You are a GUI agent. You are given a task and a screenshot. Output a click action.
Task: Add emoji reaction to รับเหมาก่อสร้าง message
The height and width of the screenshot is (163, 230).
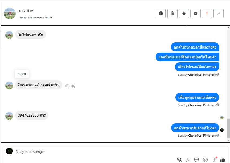(x=67, y=86)
